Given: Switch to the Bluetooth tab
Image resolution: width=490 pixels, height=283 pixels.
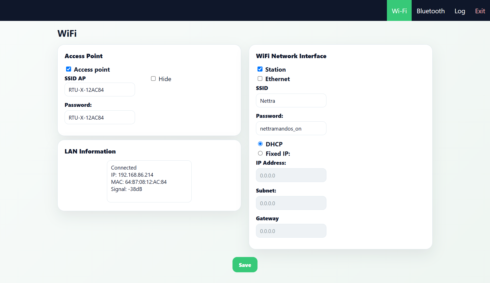Looking at the screenshot, I should click(431, 11).
